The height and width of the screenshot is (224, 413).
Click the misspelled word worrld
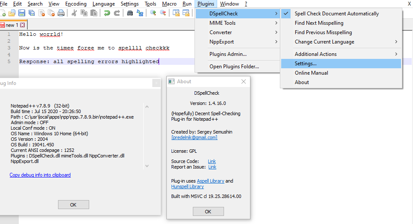click(x=50, y=34)
